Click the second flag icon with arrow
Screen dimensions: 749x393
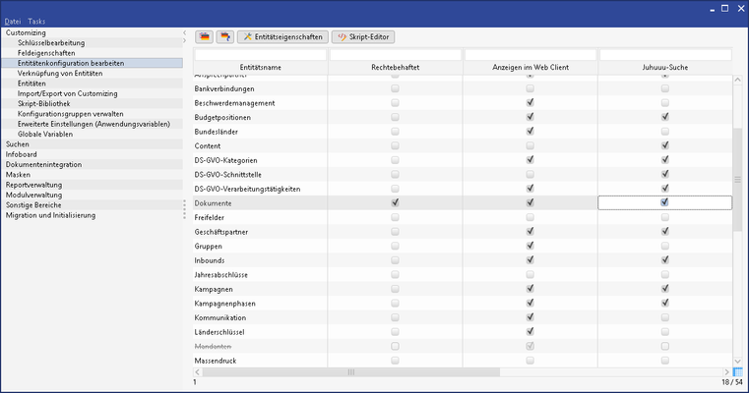(223, 36)
